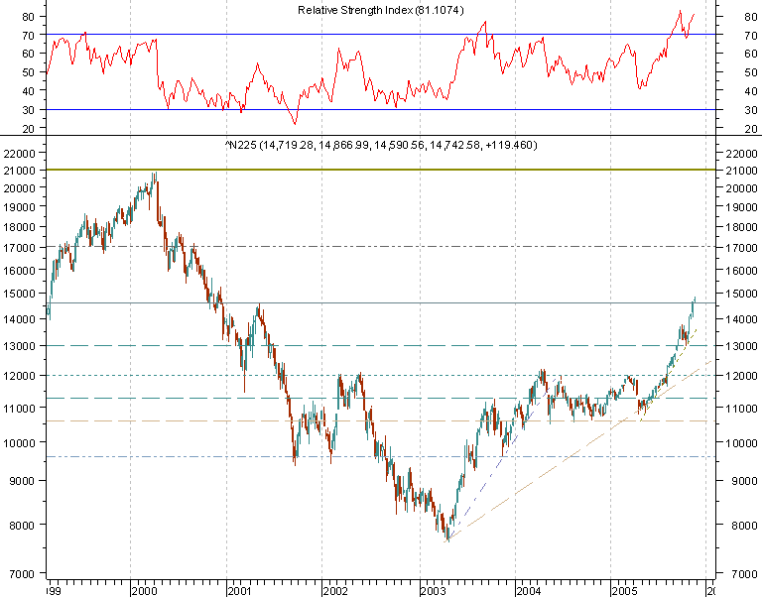Click the '99 label at the time axis start

(x=54, y=591)
